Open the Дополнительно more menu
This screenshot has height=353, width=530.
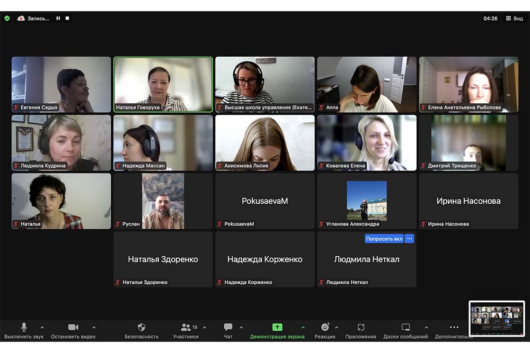(x=454, y=328)
